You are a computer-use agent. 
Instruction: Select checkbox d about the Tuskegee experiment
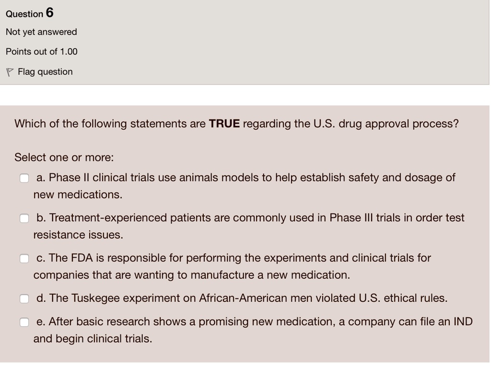coord(24,298)
